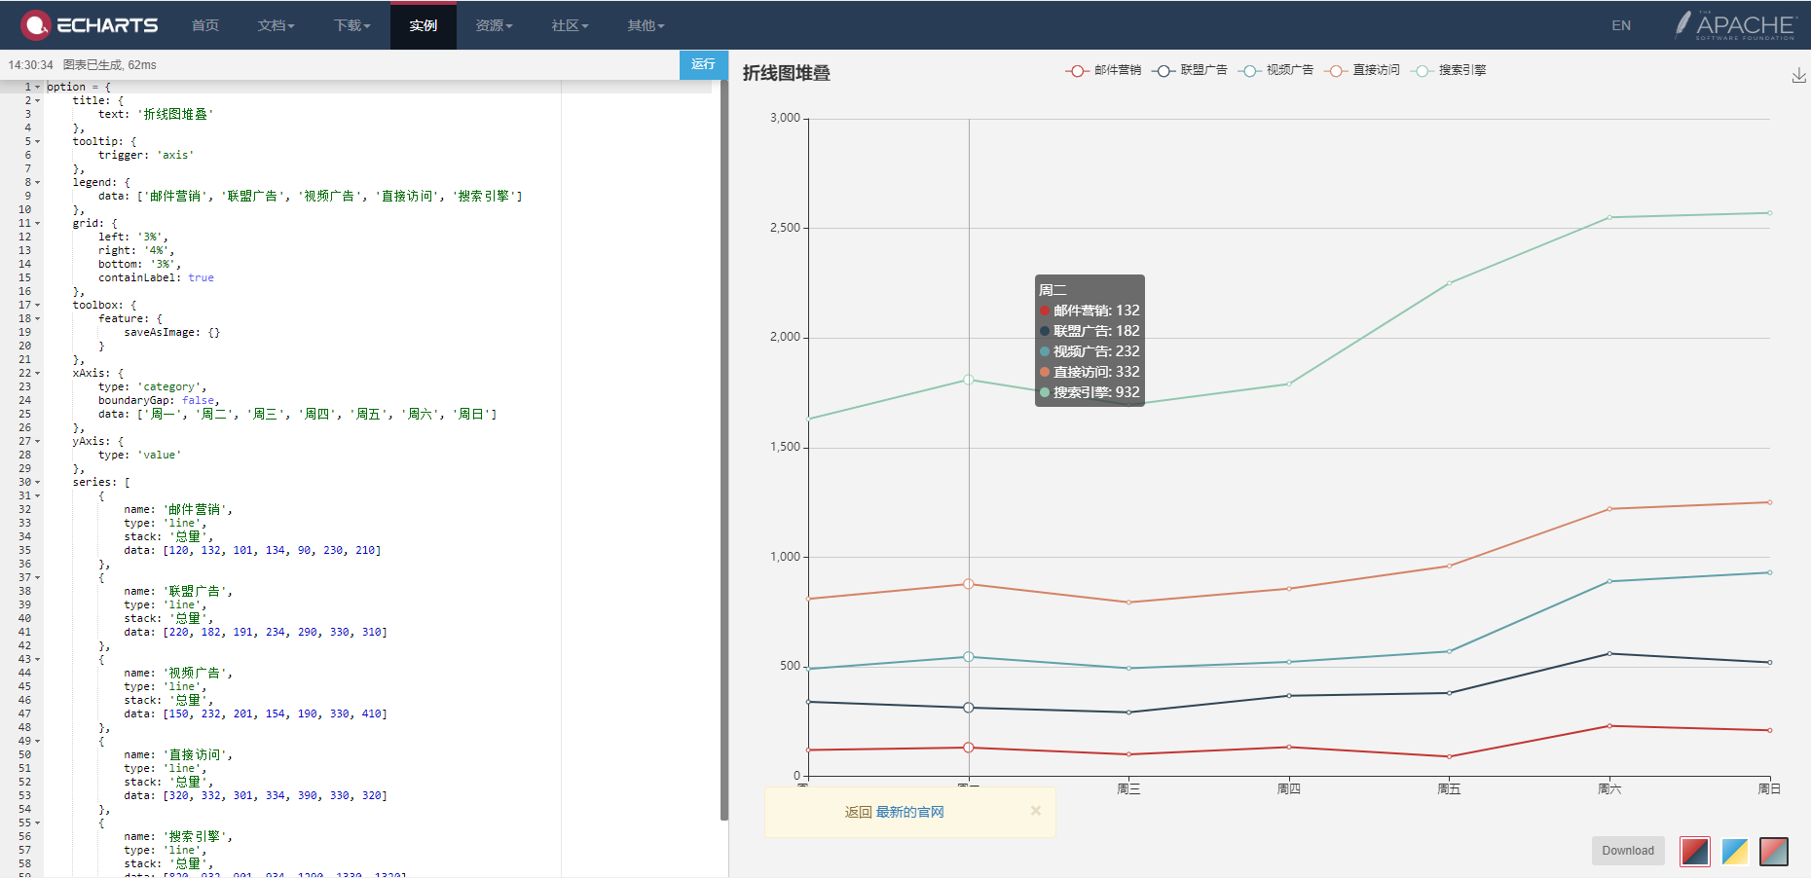Collapse the toolbox block fold on line 17

point(38,305)
